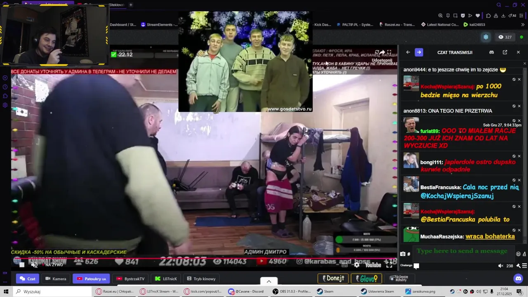The width and height of the screenshot is (528, 297).
Task: Click the Chatango moderation hammer icon
Action: pos(518,266)
